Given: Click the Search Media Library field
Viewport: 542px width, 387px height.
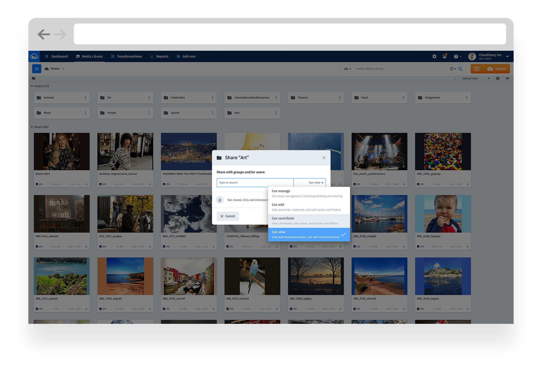Looking at the screenshot, I should [x=402, y=69].
